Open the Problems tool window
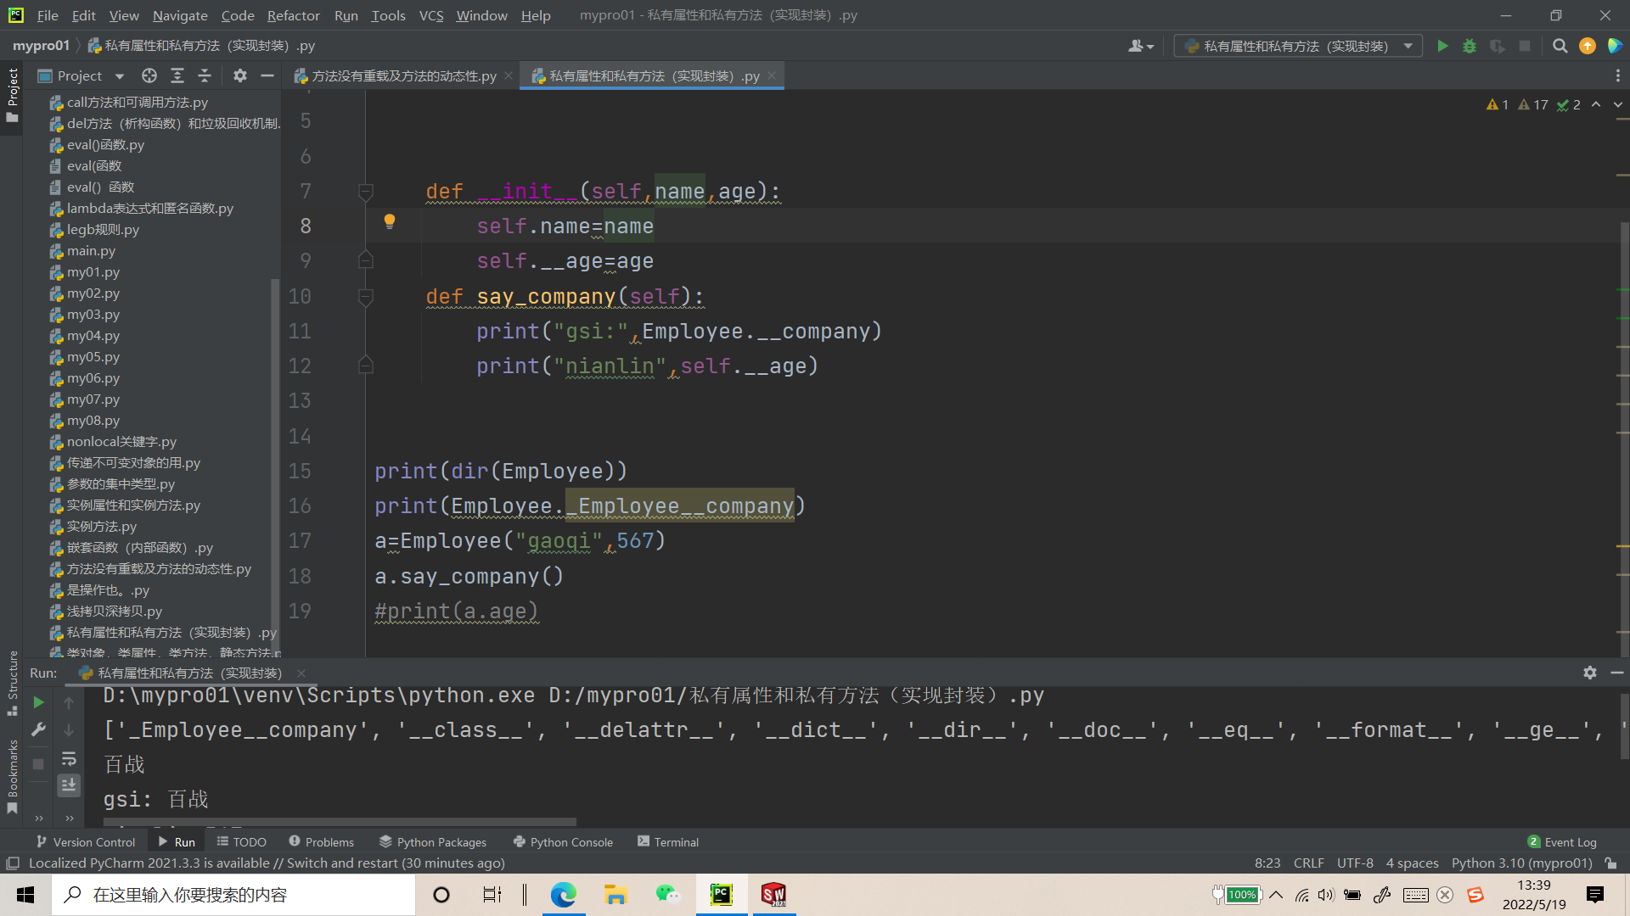The height and width of the screenshot is (916, 1630). 321,842
